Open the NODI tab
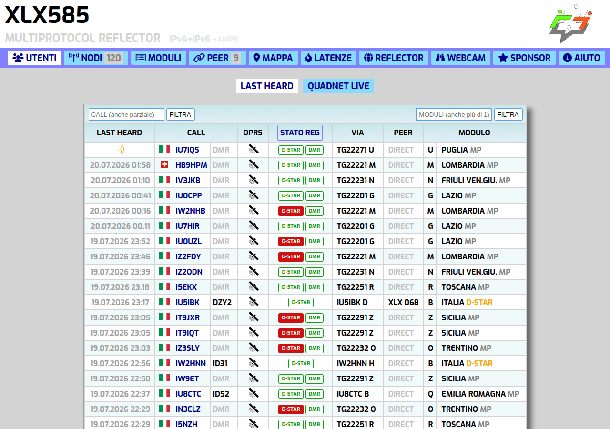This screenshot has height=429, width=610. pyautogui.click(x=96, y=58)
